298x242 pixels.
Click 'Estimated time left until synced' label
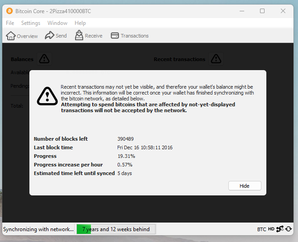[x=74, y=173]
